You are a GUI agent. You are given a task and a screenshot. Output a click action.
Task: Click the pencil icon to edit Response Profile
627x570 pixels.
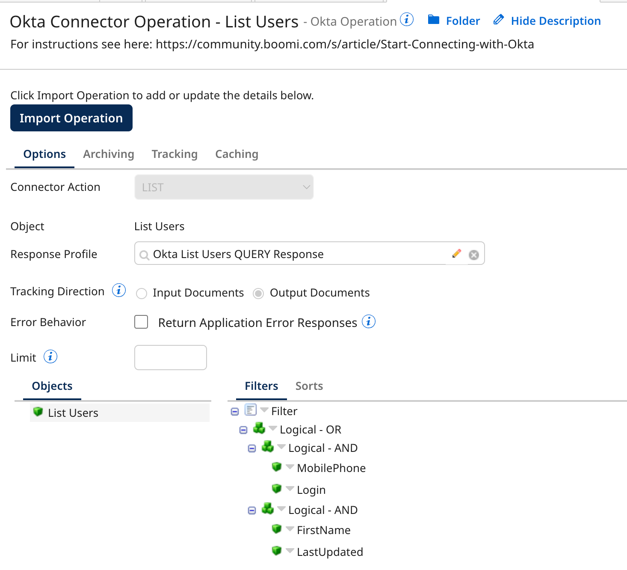456,253
